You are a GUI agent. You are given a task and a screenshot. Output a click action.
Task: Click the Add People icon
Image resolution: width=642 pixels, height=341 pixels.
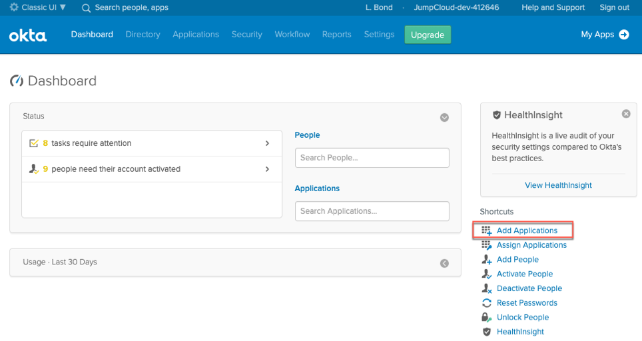pos(486,260)
